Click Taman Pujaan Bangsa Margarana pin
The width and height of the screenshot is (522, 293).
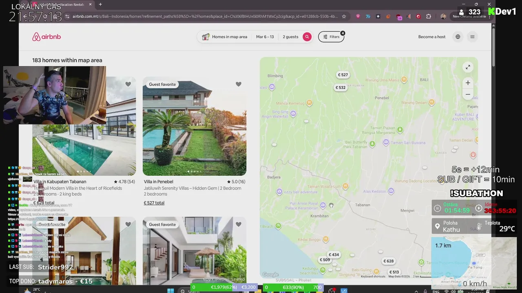point(400,130)
